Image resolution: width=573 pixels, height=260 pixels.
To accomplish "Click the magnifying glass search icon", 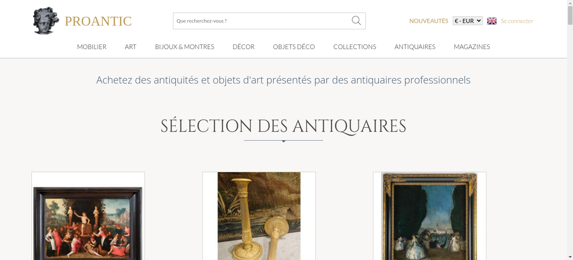I will tap(356, 21).
